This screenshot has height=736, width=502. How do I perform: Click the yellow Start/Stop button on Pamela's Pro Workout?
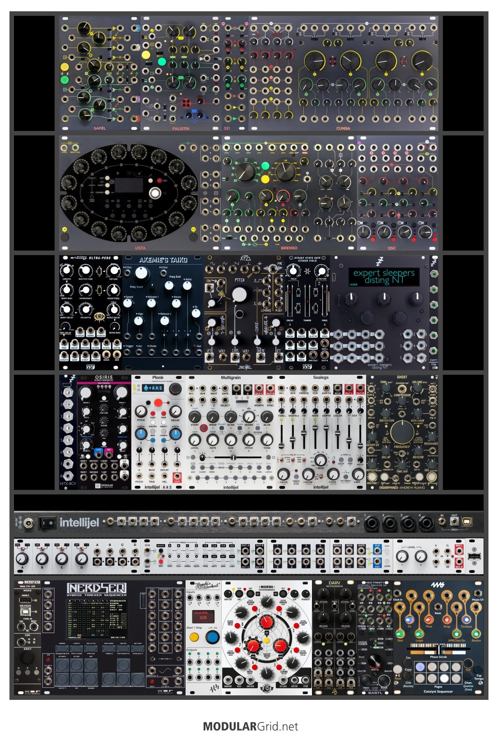195,637
